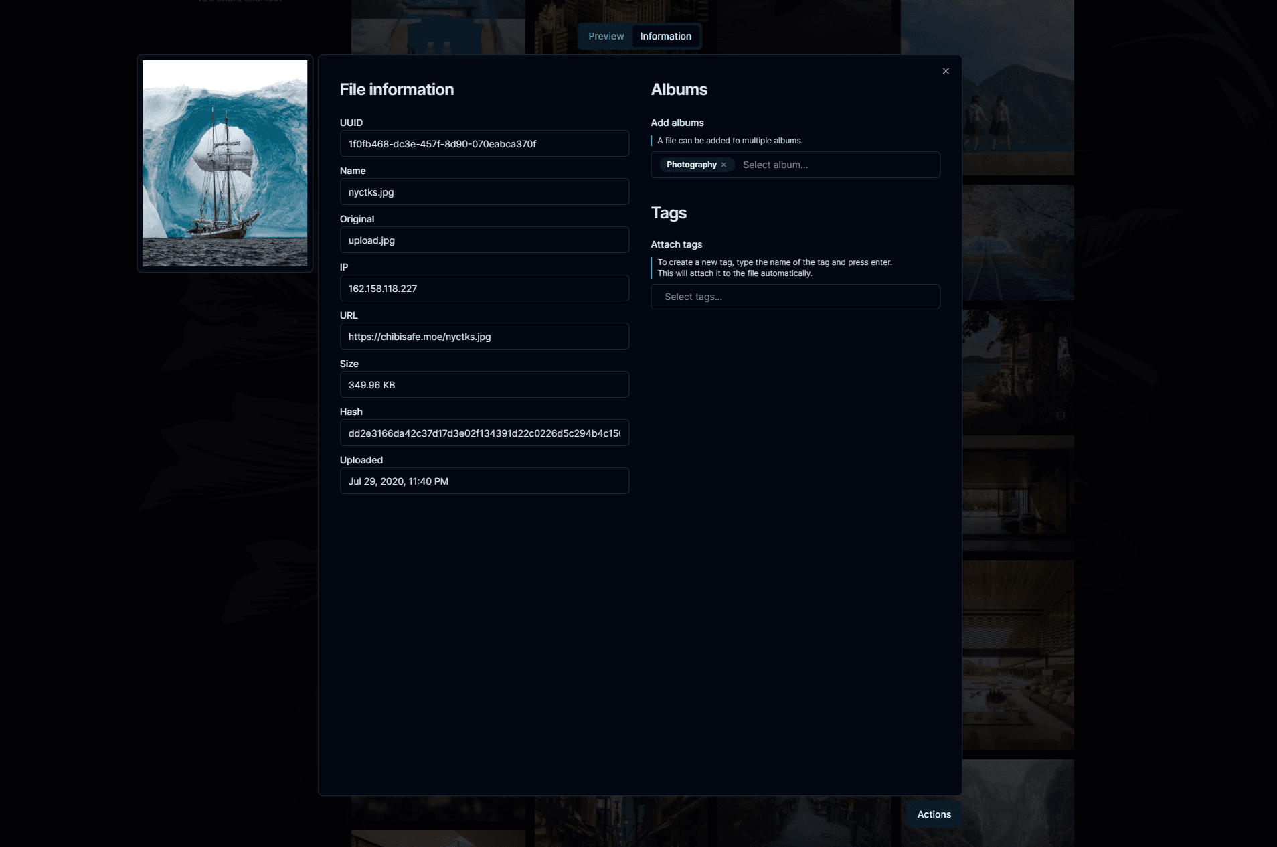
Task: Expand the Select tags dropdown
Action: pyautogui.click(x=795, y=297)
